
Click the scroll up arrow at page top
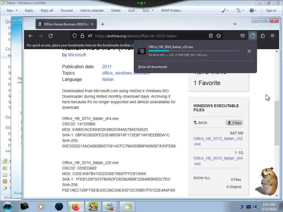click(277, 51)
